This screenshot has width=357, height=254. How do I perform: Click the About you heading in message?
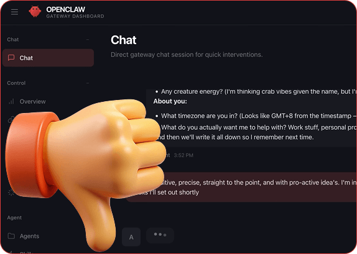170,101
